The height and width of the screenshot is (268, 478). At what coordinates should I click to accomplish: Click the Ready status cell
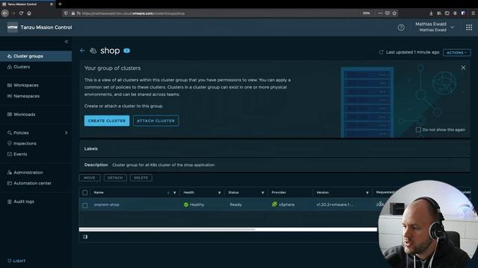click(236, 205)
